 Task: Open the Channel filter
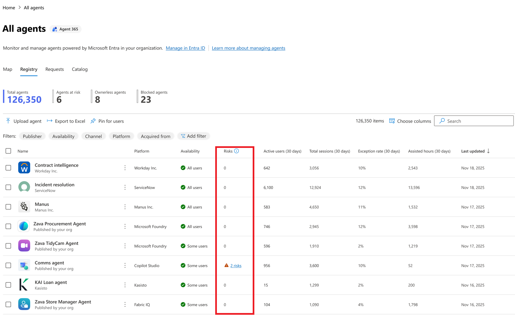tap(94, 136)
